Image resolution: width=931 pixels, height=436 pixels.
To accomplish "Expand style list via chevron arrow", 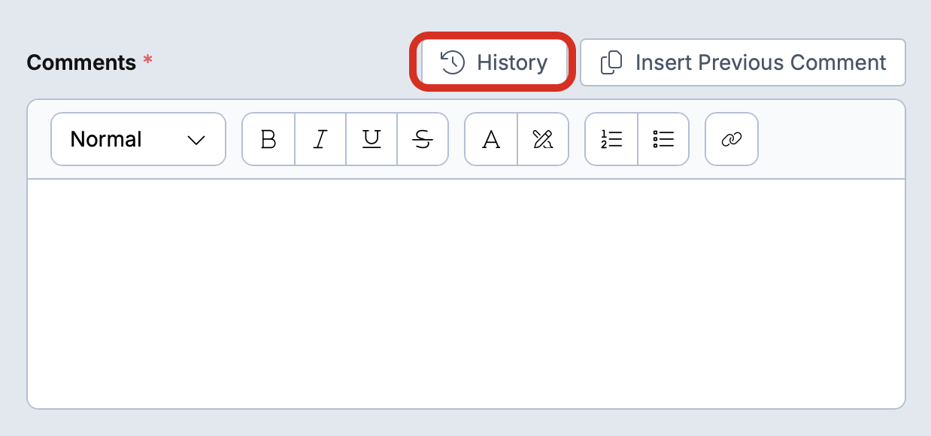I will tap(196, 140).
